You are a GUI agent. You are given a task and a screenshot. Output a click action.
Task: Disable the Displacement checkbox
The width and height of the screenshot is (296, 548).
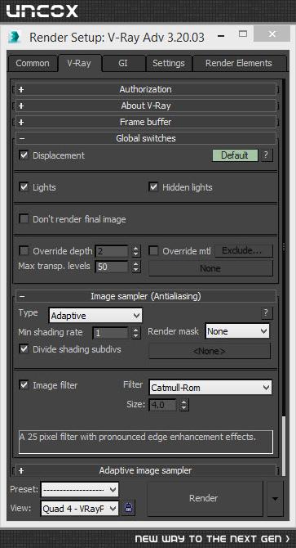tap(24, 155)
